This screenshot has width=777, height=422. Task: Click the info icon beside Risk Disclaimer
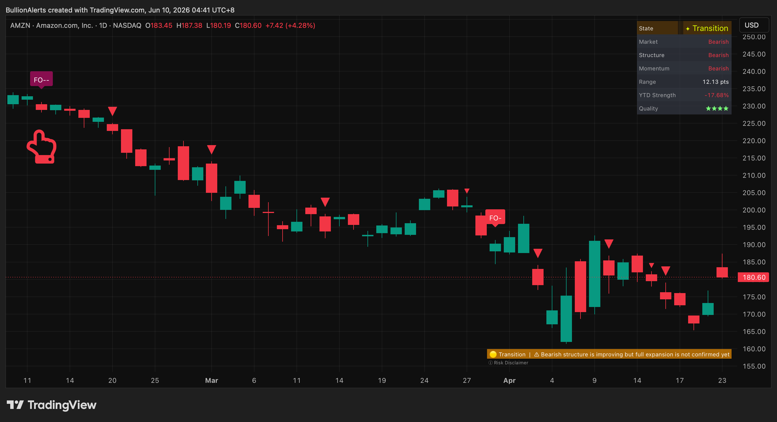coord(490,363)
